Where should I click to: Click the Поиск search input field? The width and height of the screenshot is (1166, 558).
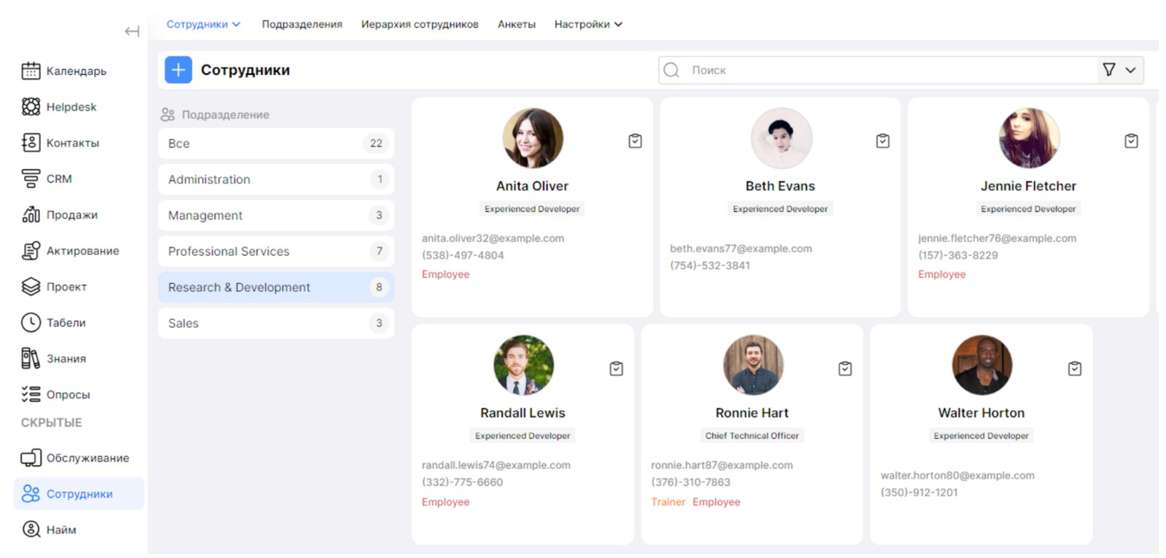(878, 70)
